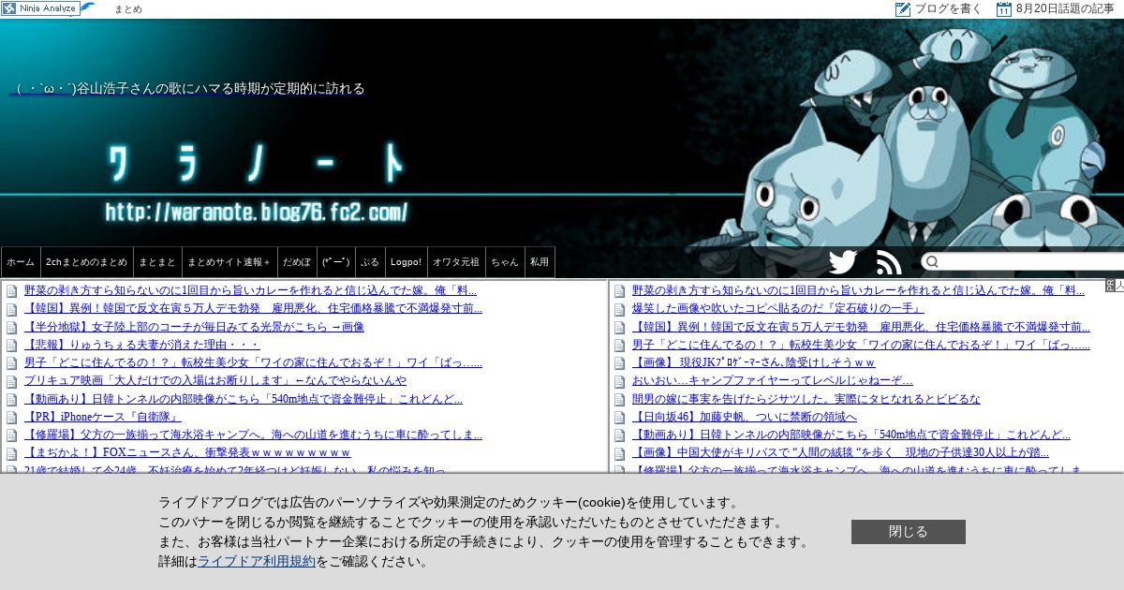Open the まとまと menu tab
This screenshot has width=1124, height=590.
click(x=156, y=262)
